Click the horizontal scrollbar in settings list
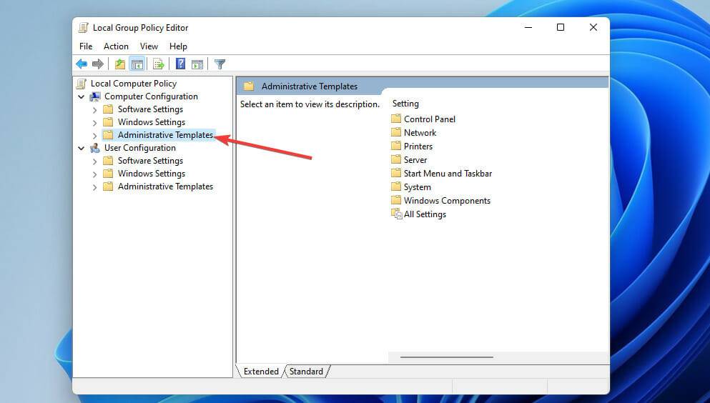This screenshot has height=403, width=710. pyautogui.click(x=446, y=357)
